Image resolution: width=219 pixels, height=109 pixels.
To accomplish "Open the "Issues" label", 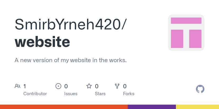I will [71, 94].
